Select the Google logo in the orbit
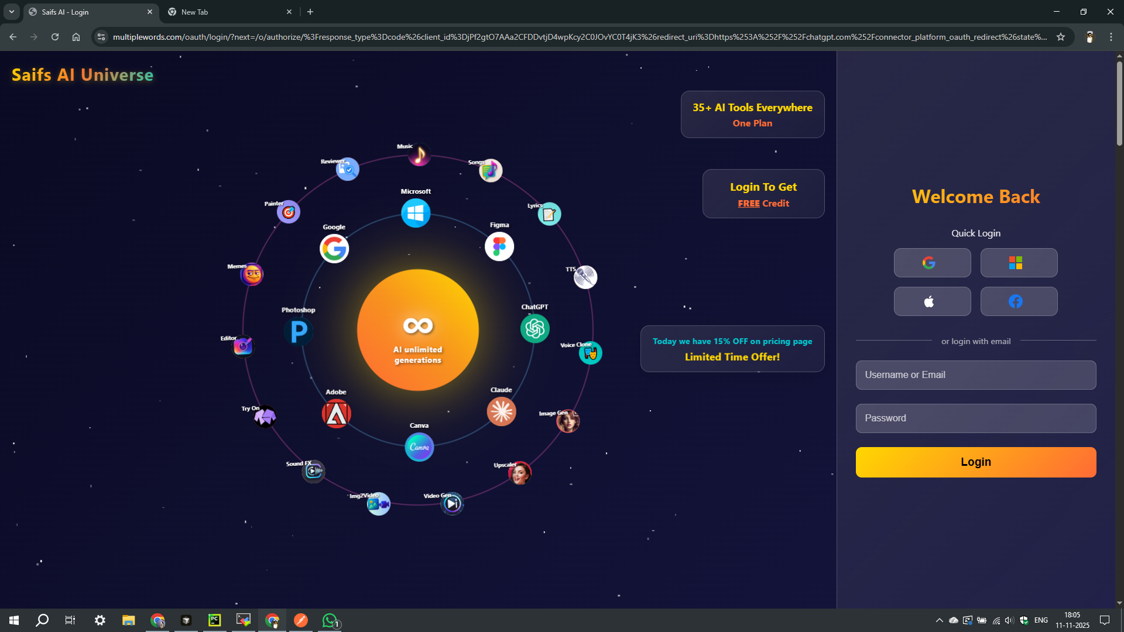This screenshot has width=1124, height=632. 334,249
